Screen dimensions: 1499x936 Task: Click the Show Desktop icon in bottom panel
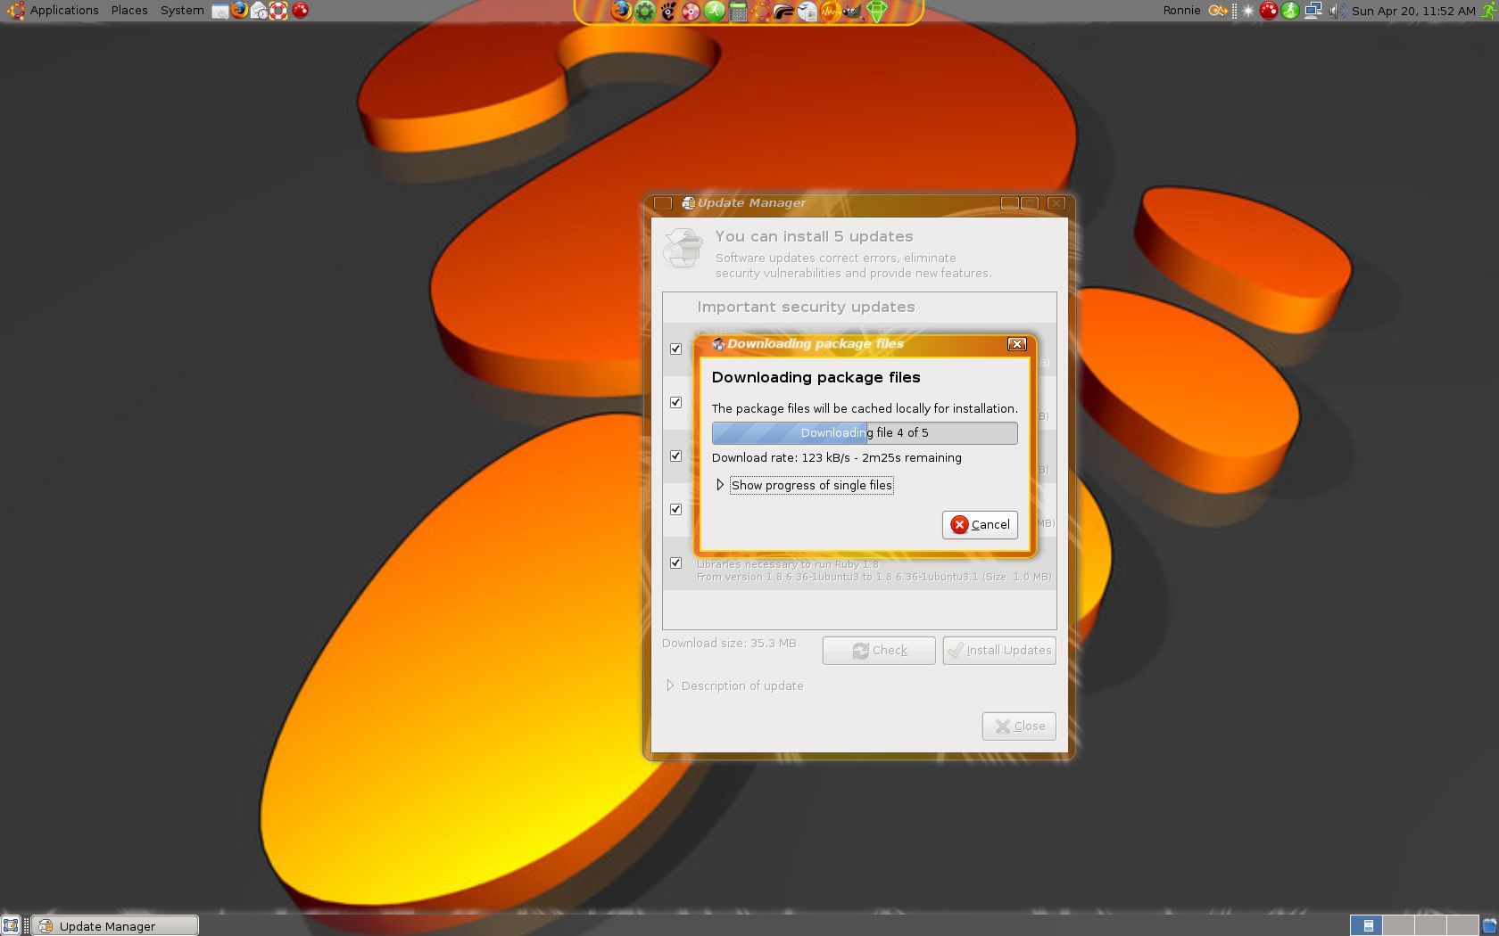tap(11, 925)
